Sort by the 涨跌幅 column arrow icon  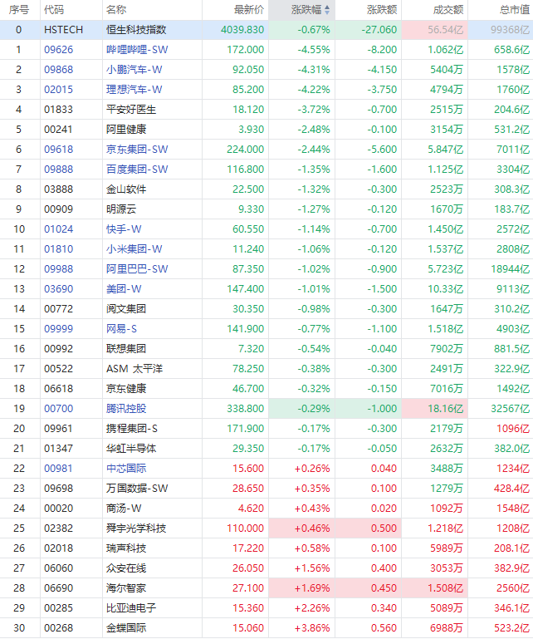click(327, 10)
